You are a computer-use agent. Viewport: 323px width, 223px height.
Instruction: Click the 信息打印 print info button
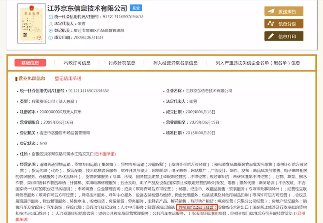(x=284, y=36)
